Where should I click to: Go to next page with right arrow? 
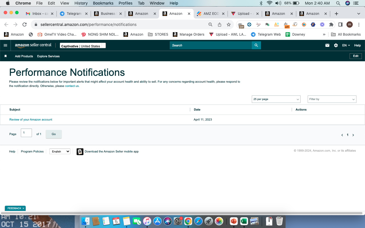pos(353,135)
